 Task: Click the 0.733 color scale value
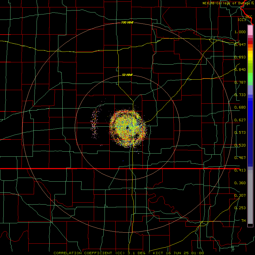pos(240,95)
